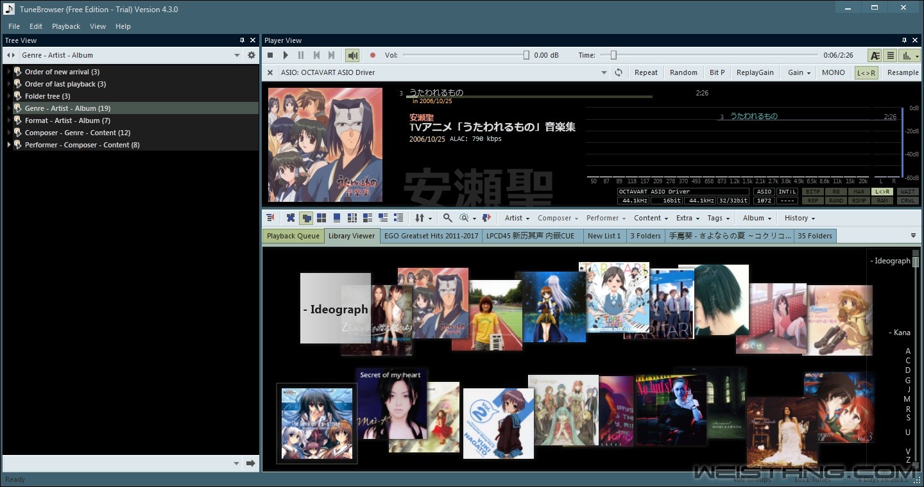Toggle the overlapping covers view mode
The image size is (924, 487).
[306, 218]
